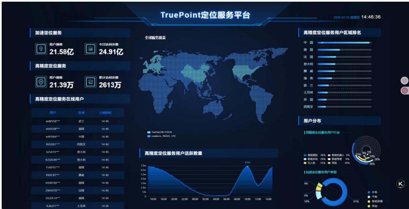The image size is (409, 209).
Task: Click the 意大利 ranking progress bar
Action: click(344, 64)
